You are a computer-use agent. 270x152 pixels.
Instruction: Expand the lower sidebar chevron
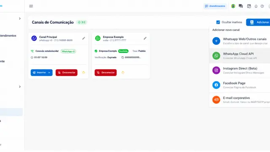coord(20,87)
